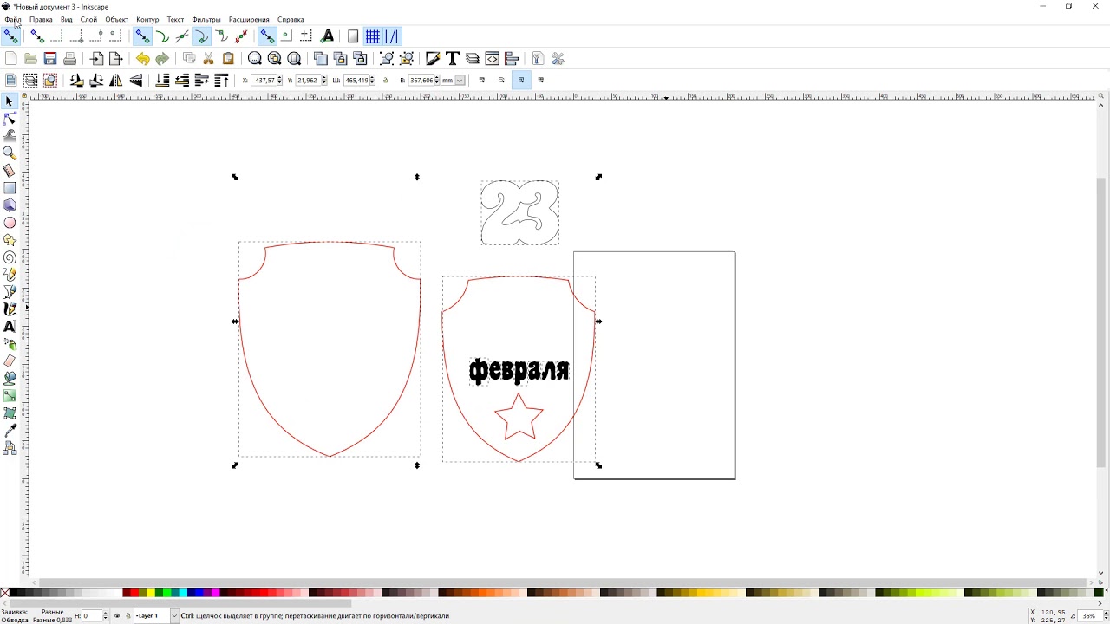Select the Gradient tool
Screen dimensions: 1110x624
(10, 396)
